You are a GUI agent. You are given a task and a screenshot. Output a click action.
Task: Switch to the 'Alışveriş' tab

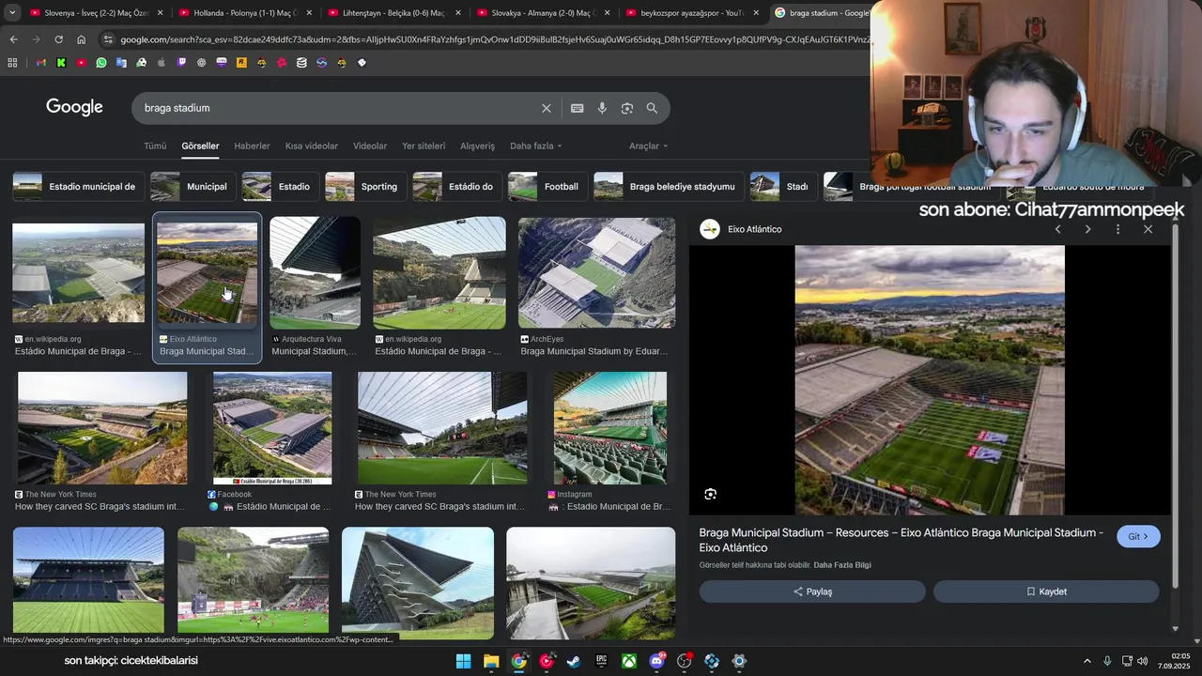tap(477, 146)
